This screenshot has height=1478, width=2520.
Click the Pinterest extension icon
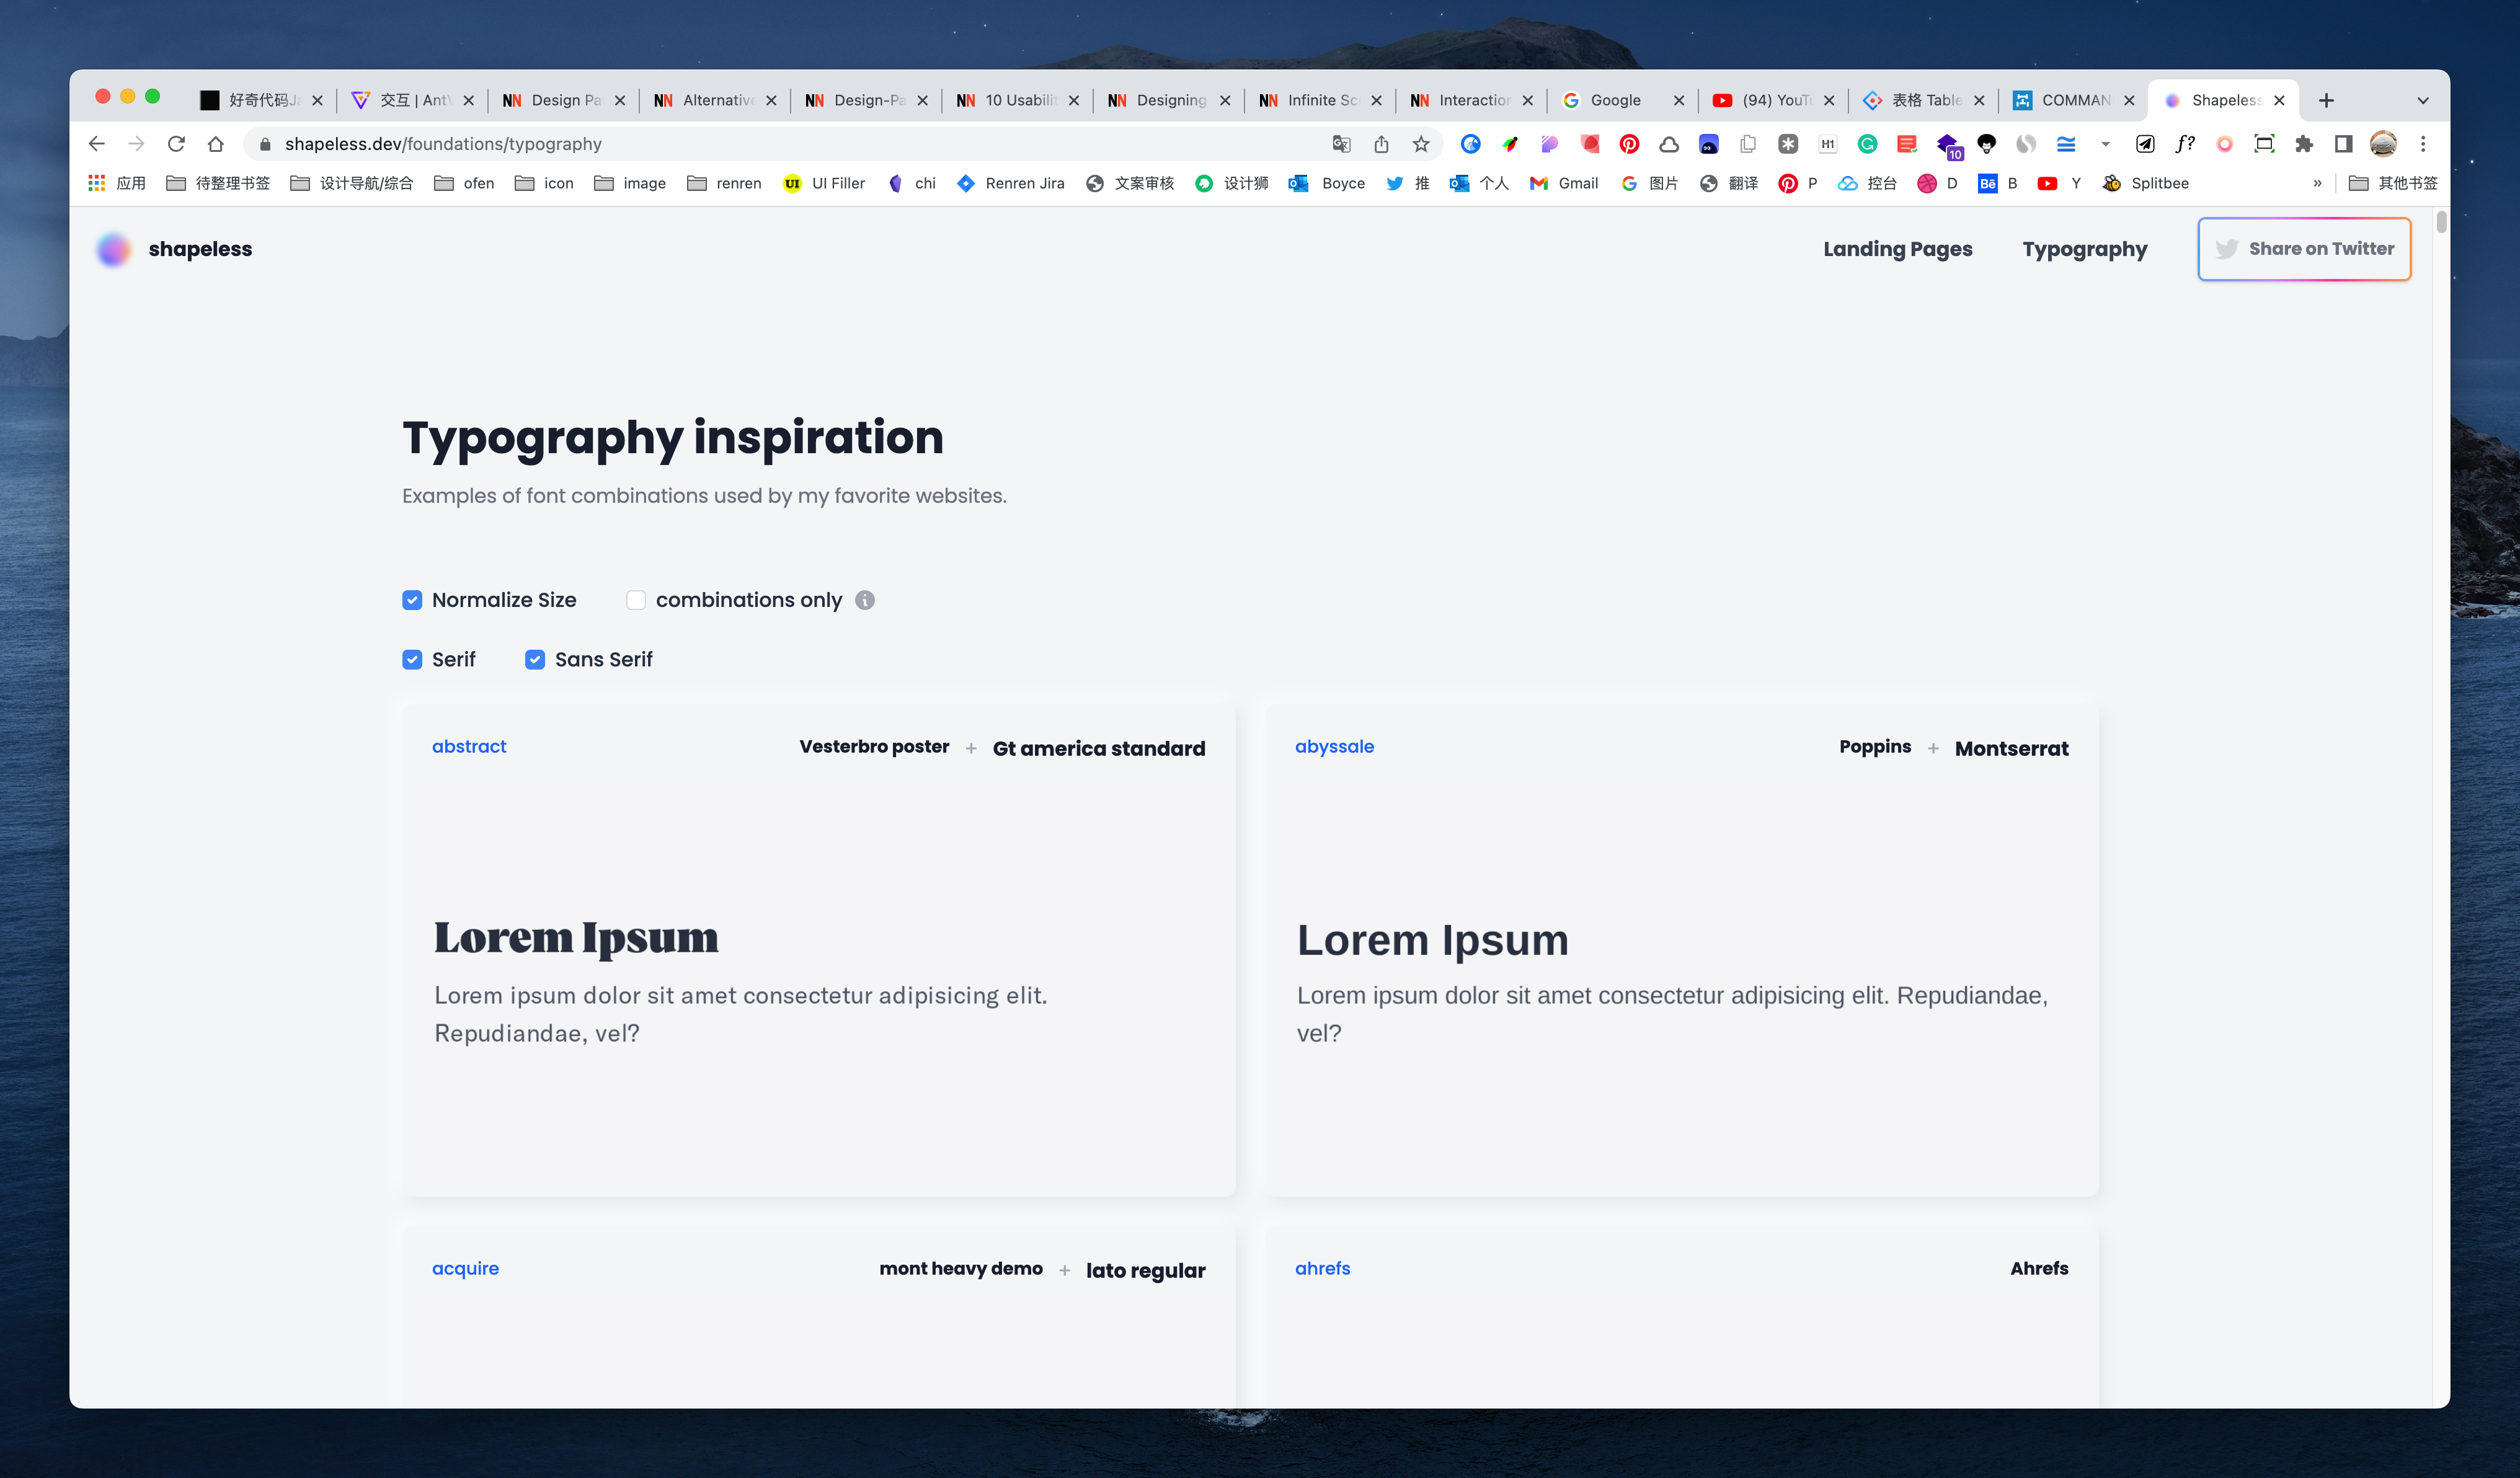coord(1629,144)
